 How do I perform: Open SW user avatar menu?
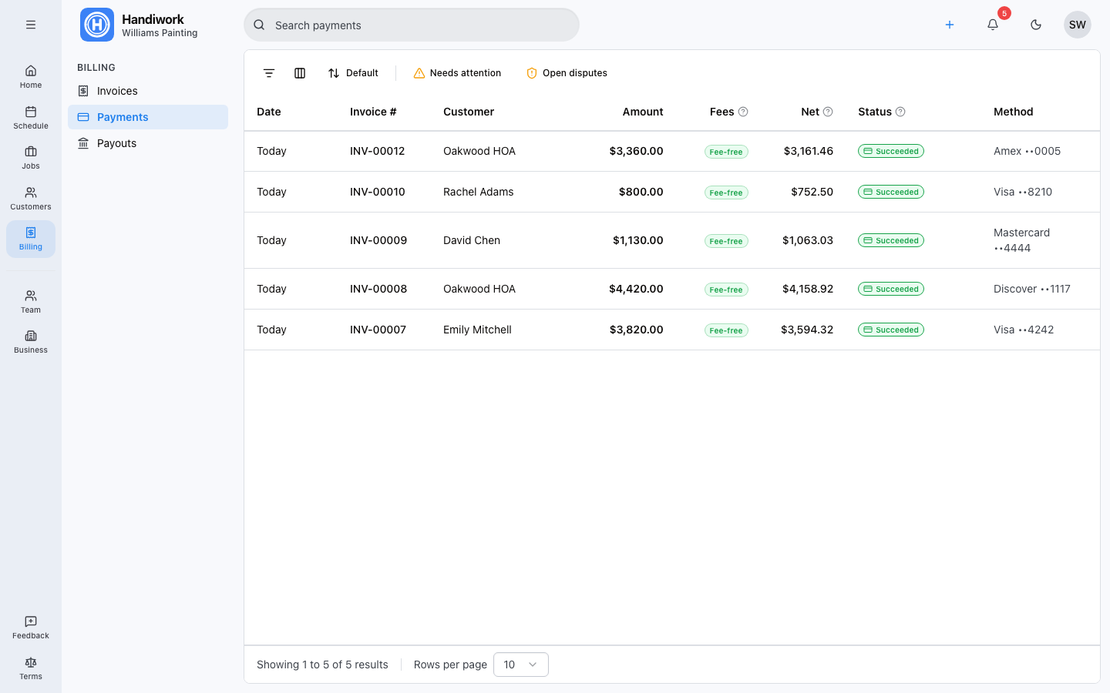point(1078,25)
